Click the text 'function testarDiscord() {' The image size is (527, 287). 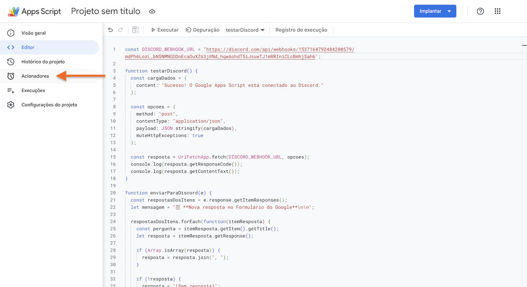(161, 71)
